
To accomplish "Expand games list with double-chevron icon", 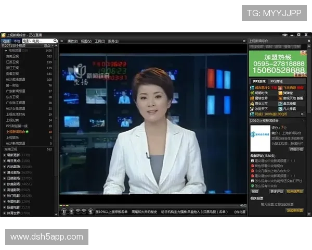I will pos(302,114).
